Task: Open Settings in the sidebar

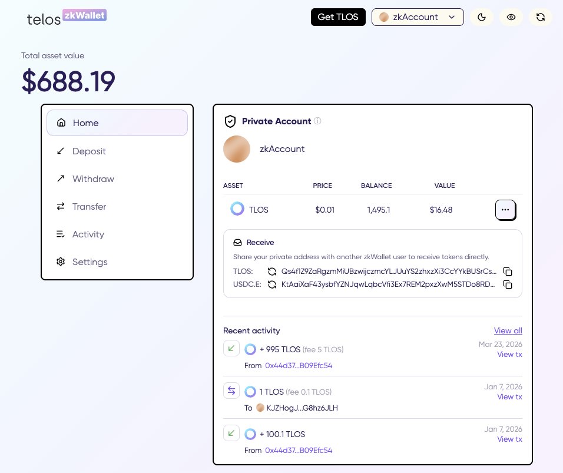Action: pos(117,262)
